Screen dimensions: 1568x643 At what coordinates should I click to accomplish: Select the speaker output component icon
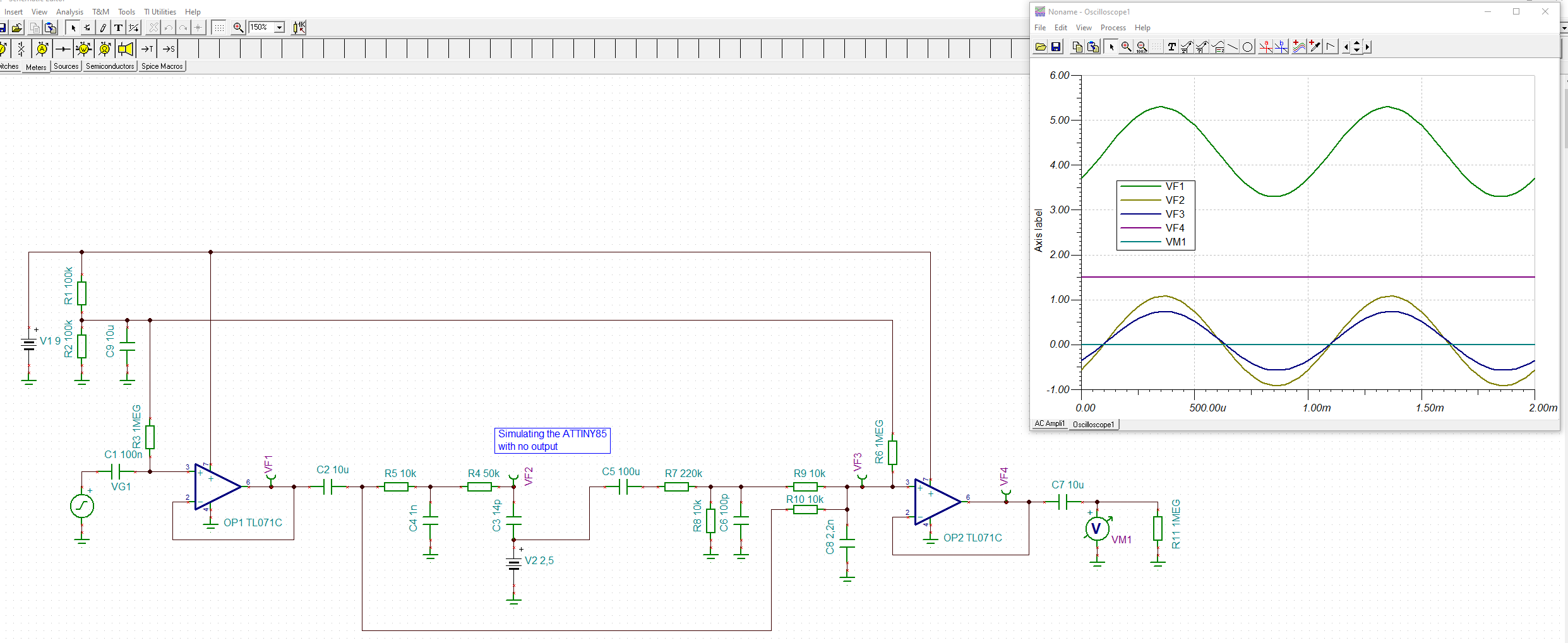tap(125, 49)
